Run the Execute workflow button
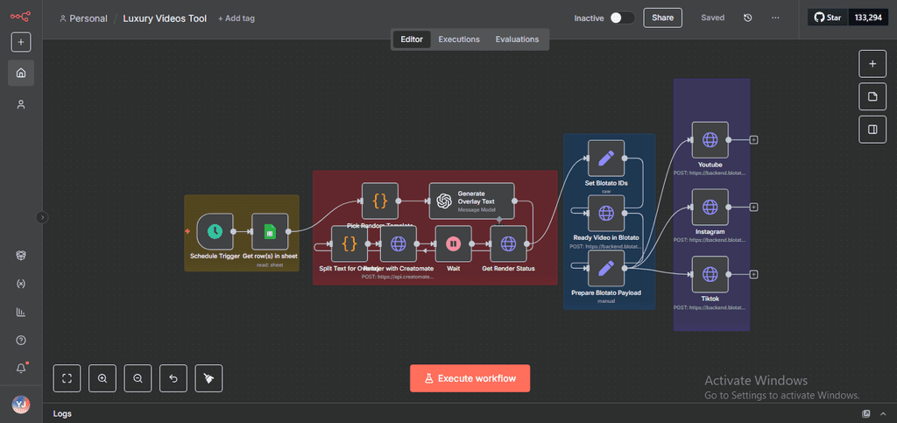Image resolution: width=897 pixels, height=423 pixels. [470, 378]
